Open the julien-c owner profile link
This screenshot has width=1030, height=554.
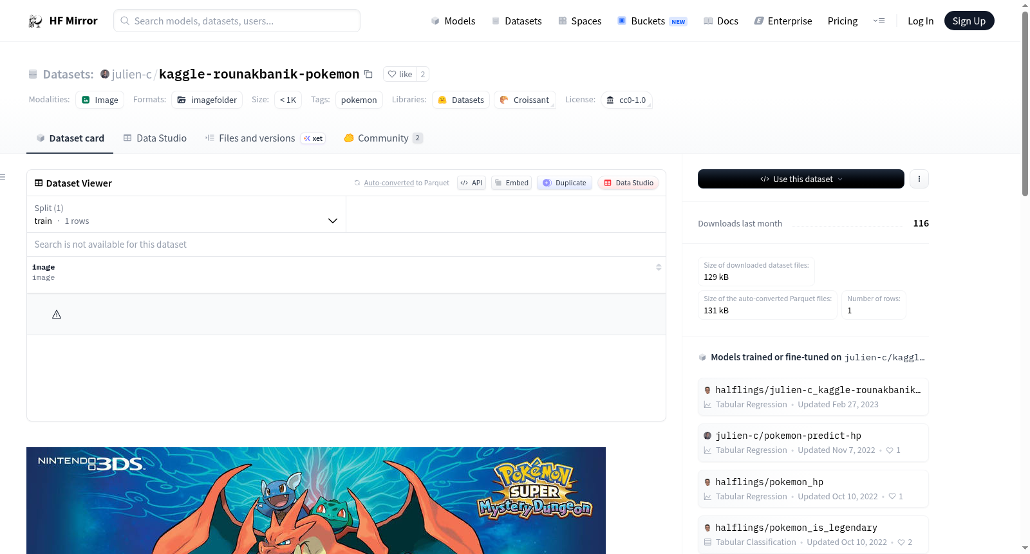click(131, 74)
